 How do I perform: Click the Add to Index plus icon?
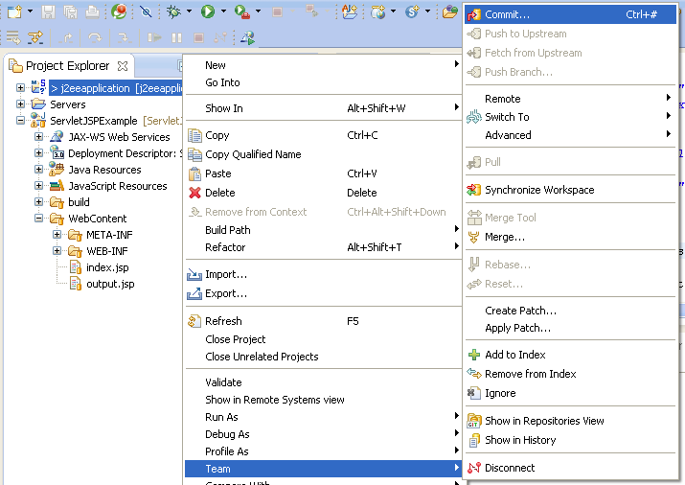[x=474, y=355]
